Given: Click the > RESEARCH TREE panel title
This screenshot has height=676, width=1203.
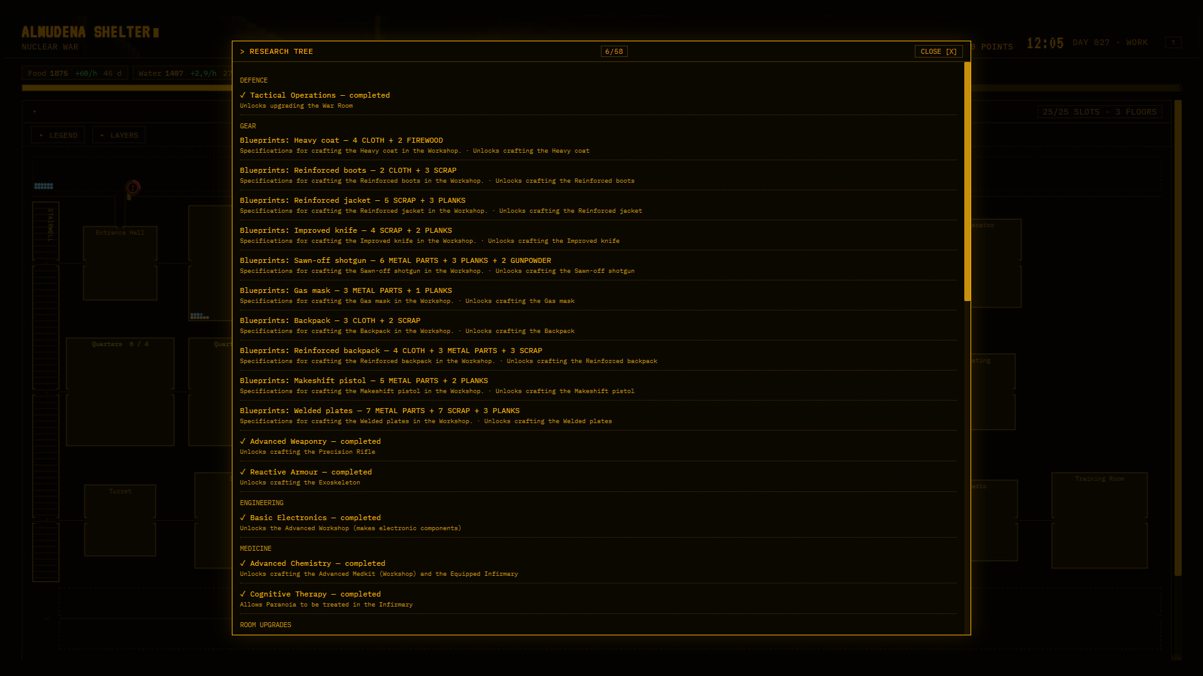Looking at the screenshot, I should pos(276,51).
